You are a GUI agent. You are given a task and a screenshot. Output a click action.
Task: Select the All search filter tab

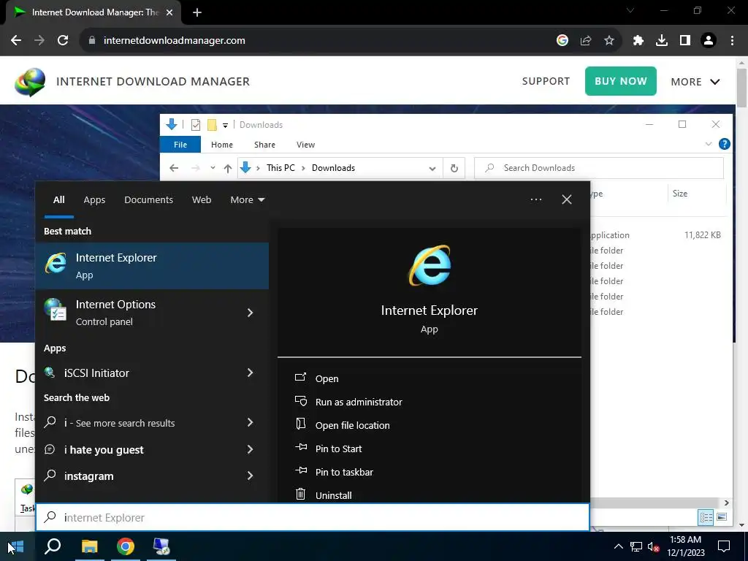click(x=58, y=200)
